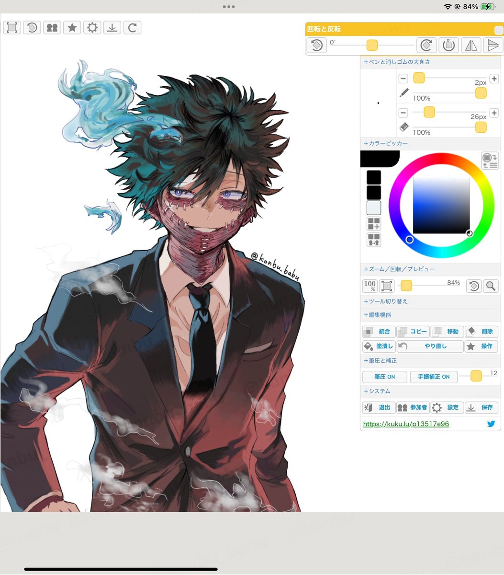Click fit canvas icon in zoom section
The image size is (504, 575).
click(x=387, y=286)
